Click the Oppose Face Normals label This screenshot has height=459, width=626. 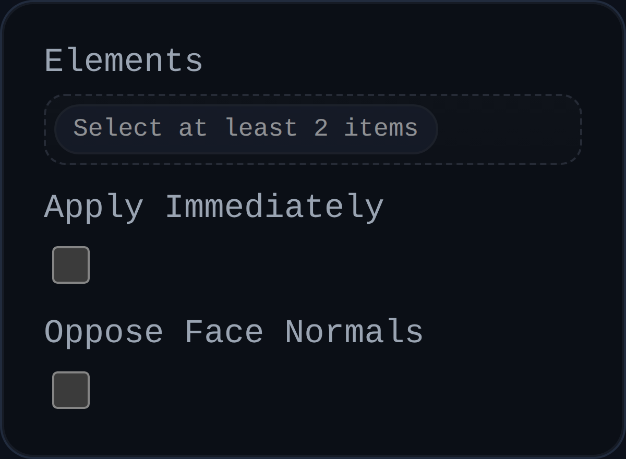pyautogui.click(x=234, y=331)
